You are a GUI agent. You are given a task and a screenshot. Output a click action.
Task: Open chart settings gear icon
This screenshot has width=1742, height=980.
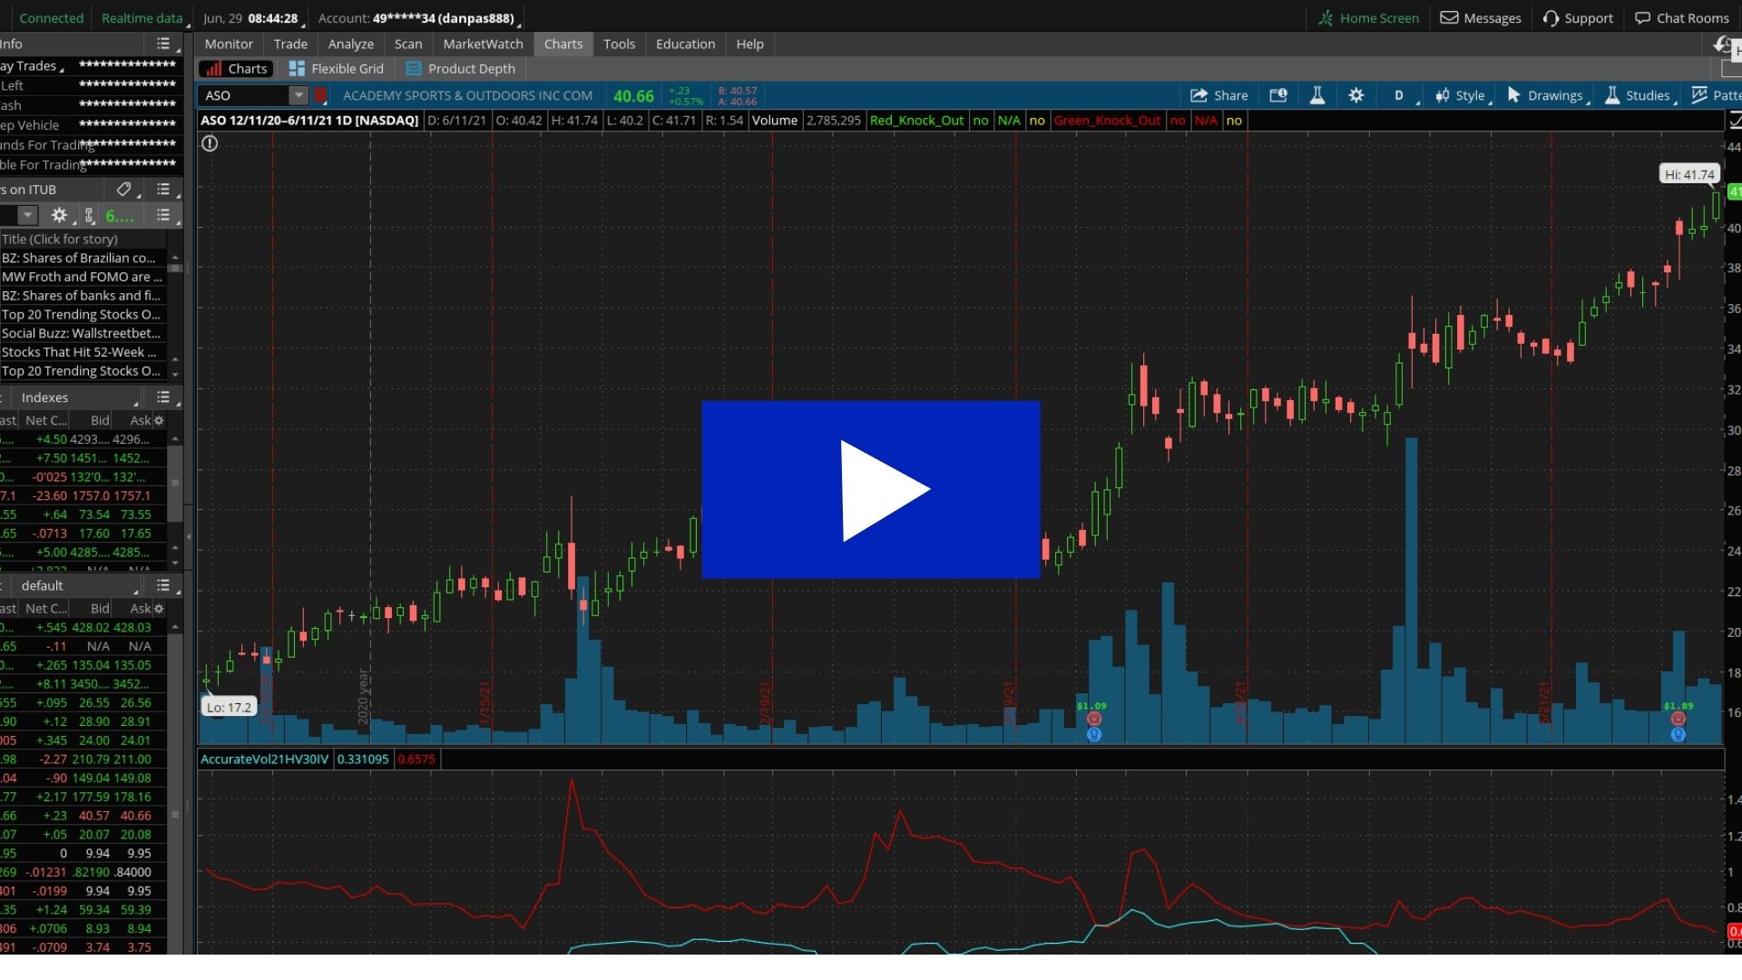tap(1355, 95)
